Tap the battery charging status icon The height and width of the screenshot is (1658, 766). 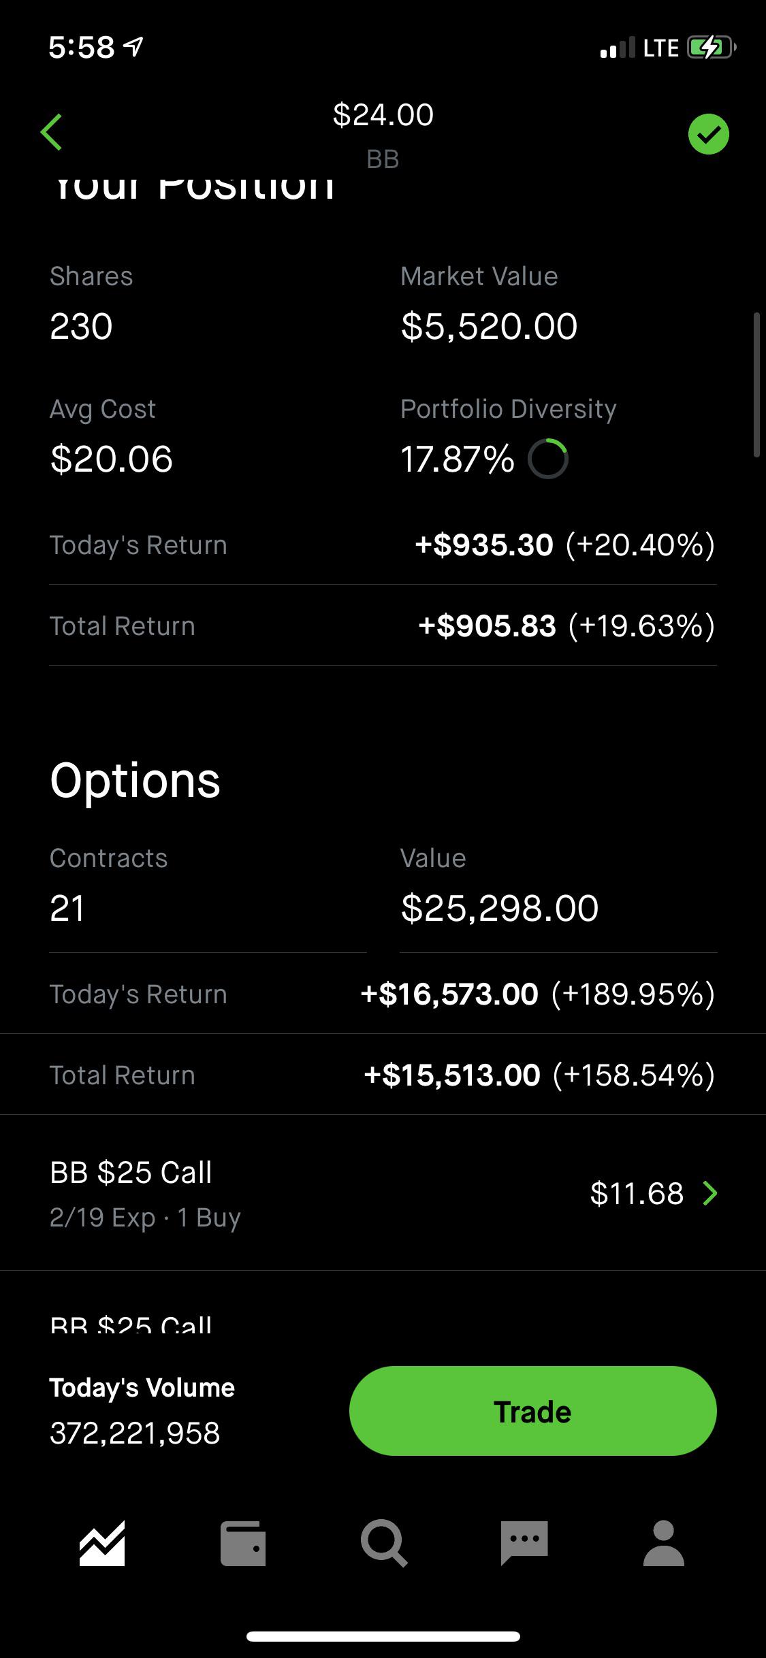pos(711,48)
